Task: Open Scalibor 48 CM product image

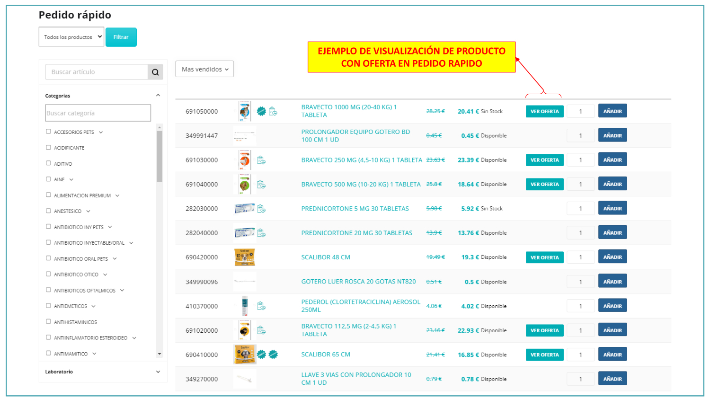Action: (x=245, y=257)
